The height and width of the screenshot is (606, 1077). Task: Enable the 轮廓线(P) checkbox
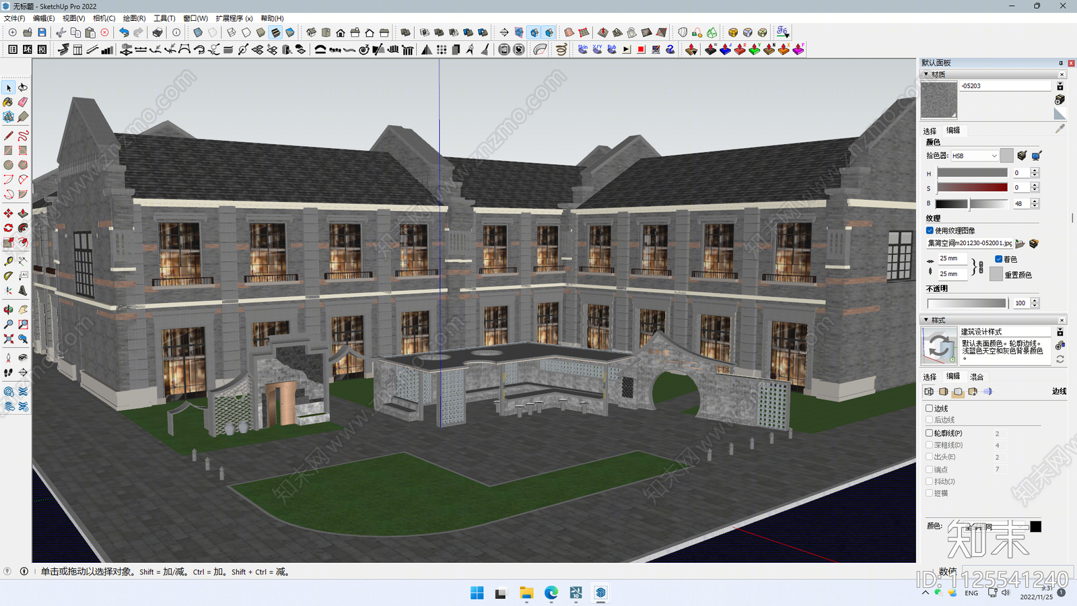pos(930,433)
